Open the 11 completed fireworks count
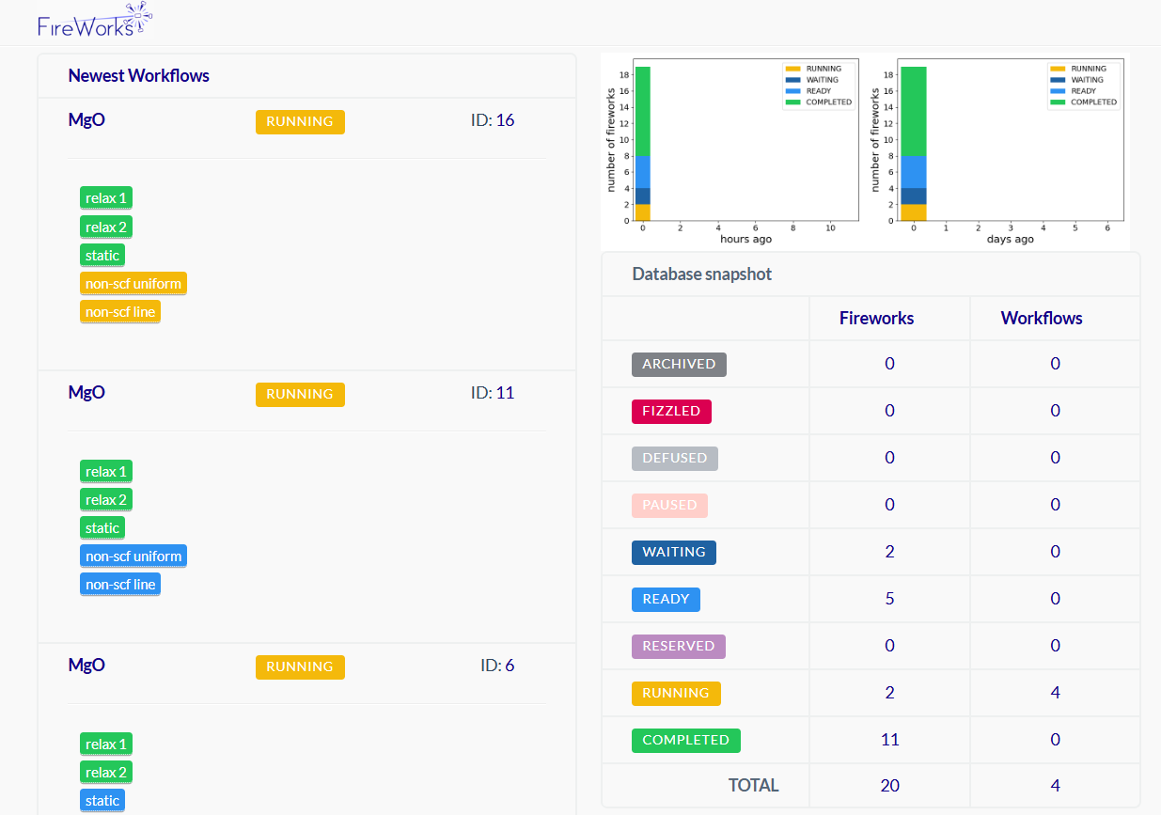Image resolution: width=1161 pixels, height=815 pixels. [x=889, y=740]
